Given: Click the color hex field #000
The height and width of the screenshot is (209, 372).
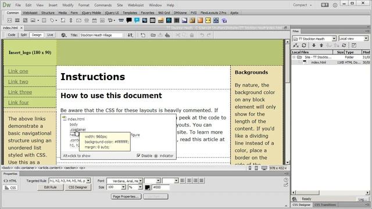Looking at the screenshot, I should (x=161, y=188).
